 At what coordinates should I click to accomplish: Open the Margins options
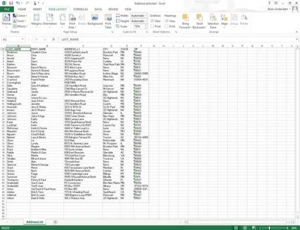36,20
